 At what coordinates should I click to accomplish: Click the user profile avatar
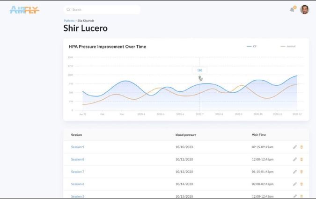(x=304, y=9)
